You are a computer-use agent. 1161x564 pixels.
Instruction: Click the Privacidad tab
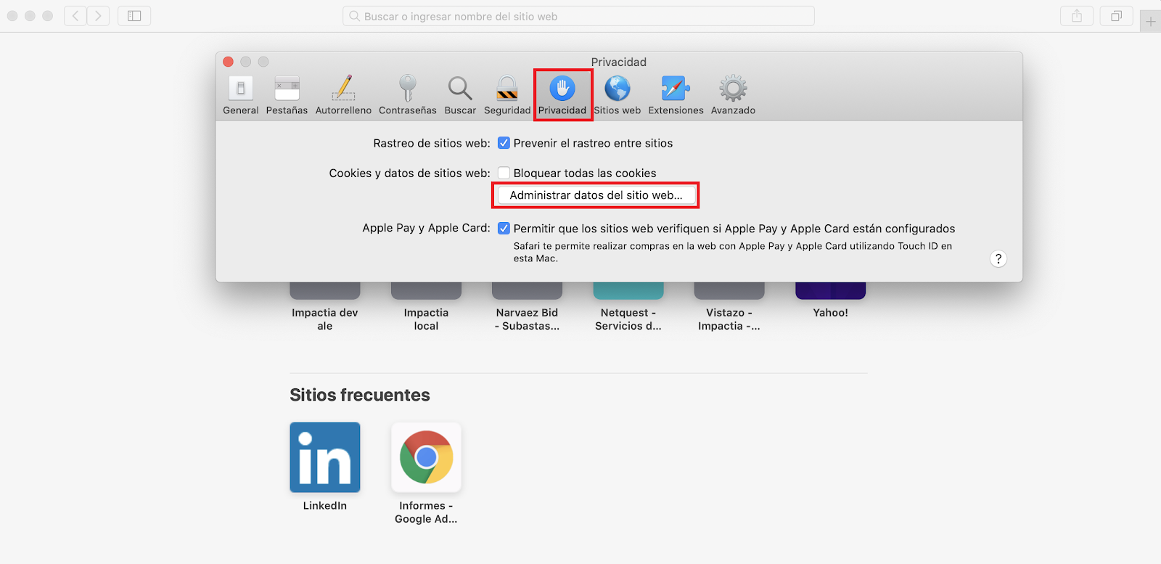tap(562, 95)
